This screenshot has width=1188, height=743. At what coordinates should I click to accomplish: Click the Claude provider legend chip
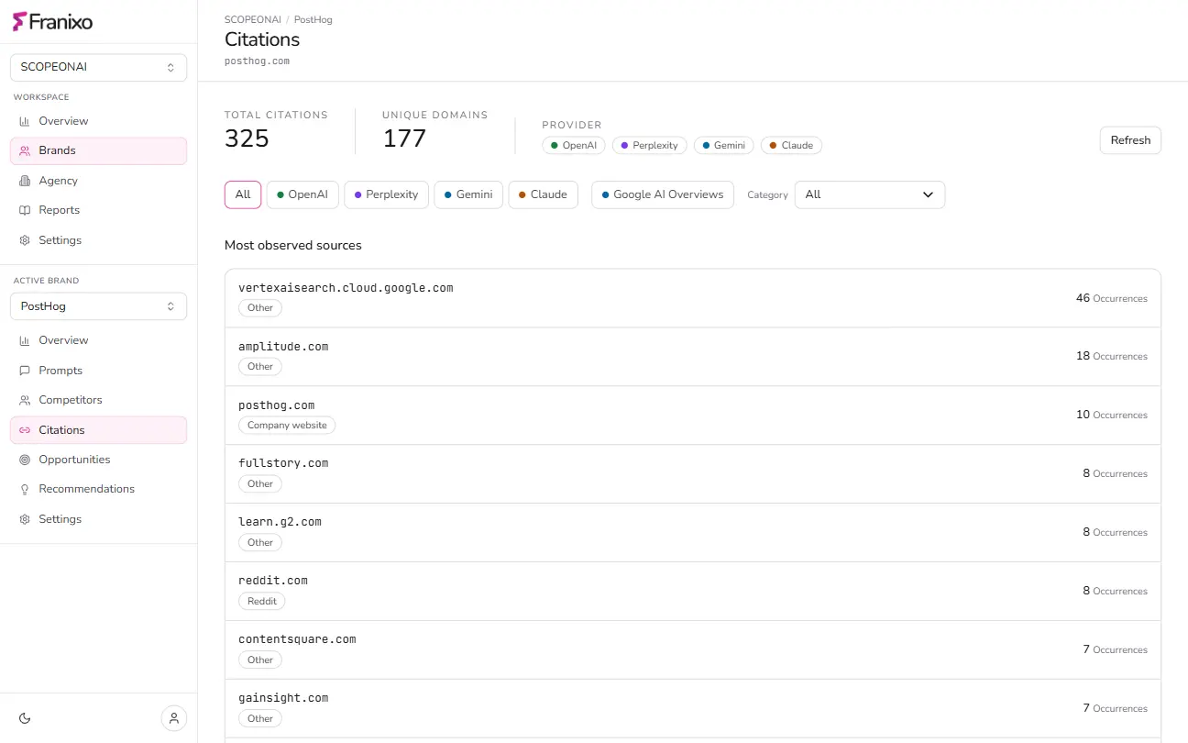pyautogui.click(x=791, y=145)
